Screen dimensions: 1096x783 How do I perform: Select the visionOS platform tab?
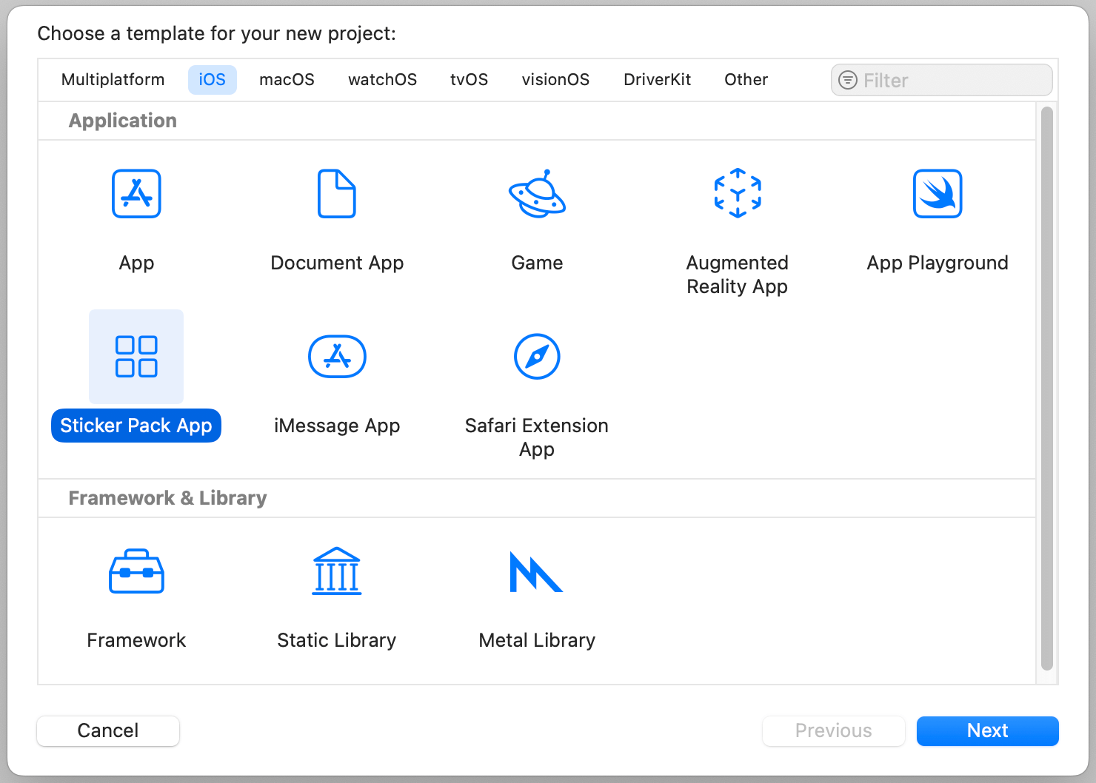click(555, 80)
